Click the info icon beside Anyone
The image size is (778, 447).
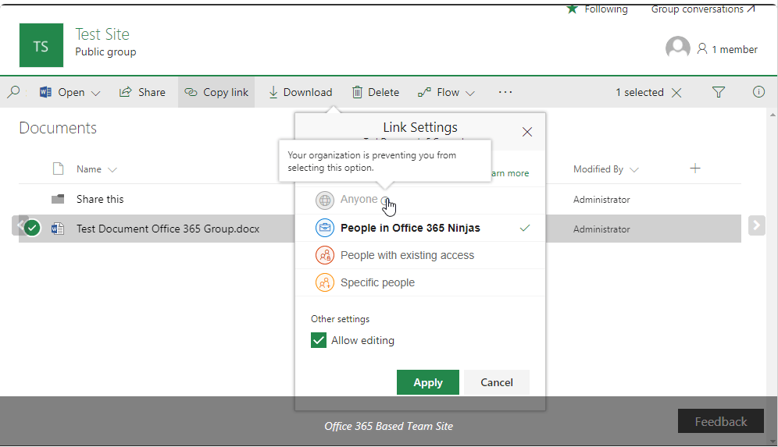click(385, 200)
